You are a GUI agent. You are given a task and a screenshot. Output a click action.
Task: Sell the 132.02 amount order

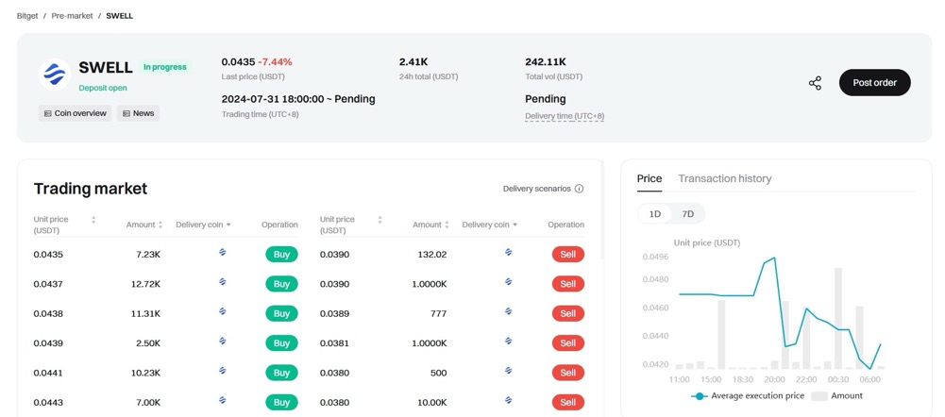coord(567,255)
